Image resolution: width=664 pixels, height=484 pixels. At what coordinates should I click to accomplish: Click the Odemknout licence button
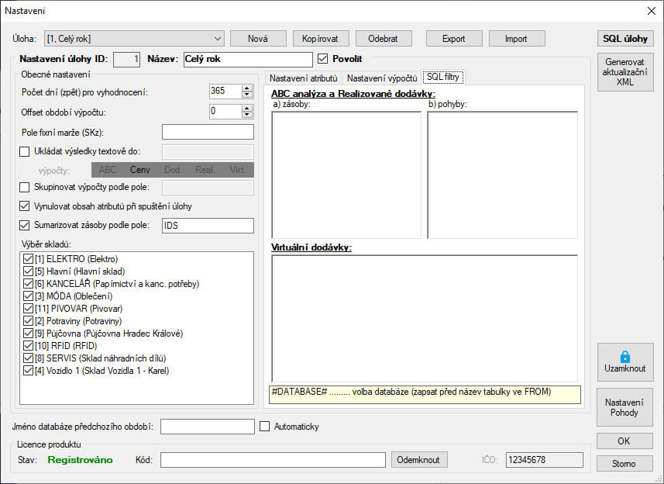[x=419, y=460]
